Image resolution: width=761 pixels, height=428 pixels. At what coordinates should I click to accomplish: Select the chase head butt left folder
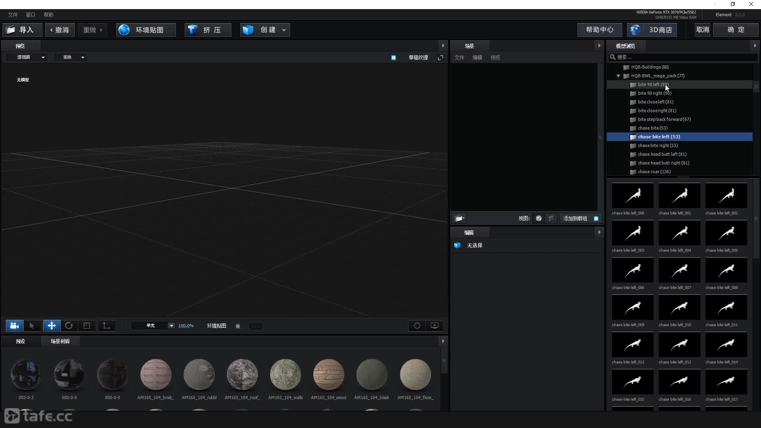tap(662, 154)
